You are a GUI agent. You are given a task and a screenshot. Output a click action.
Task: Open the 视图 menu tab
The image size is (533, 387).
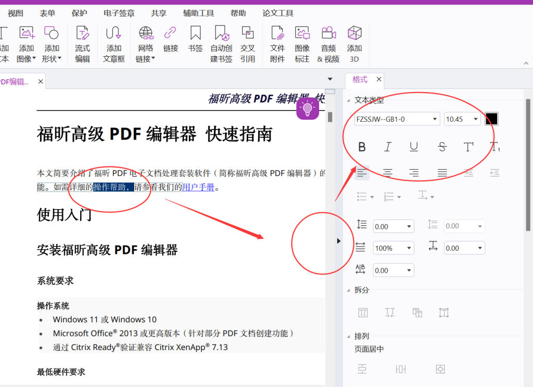(x=15, y=13)
